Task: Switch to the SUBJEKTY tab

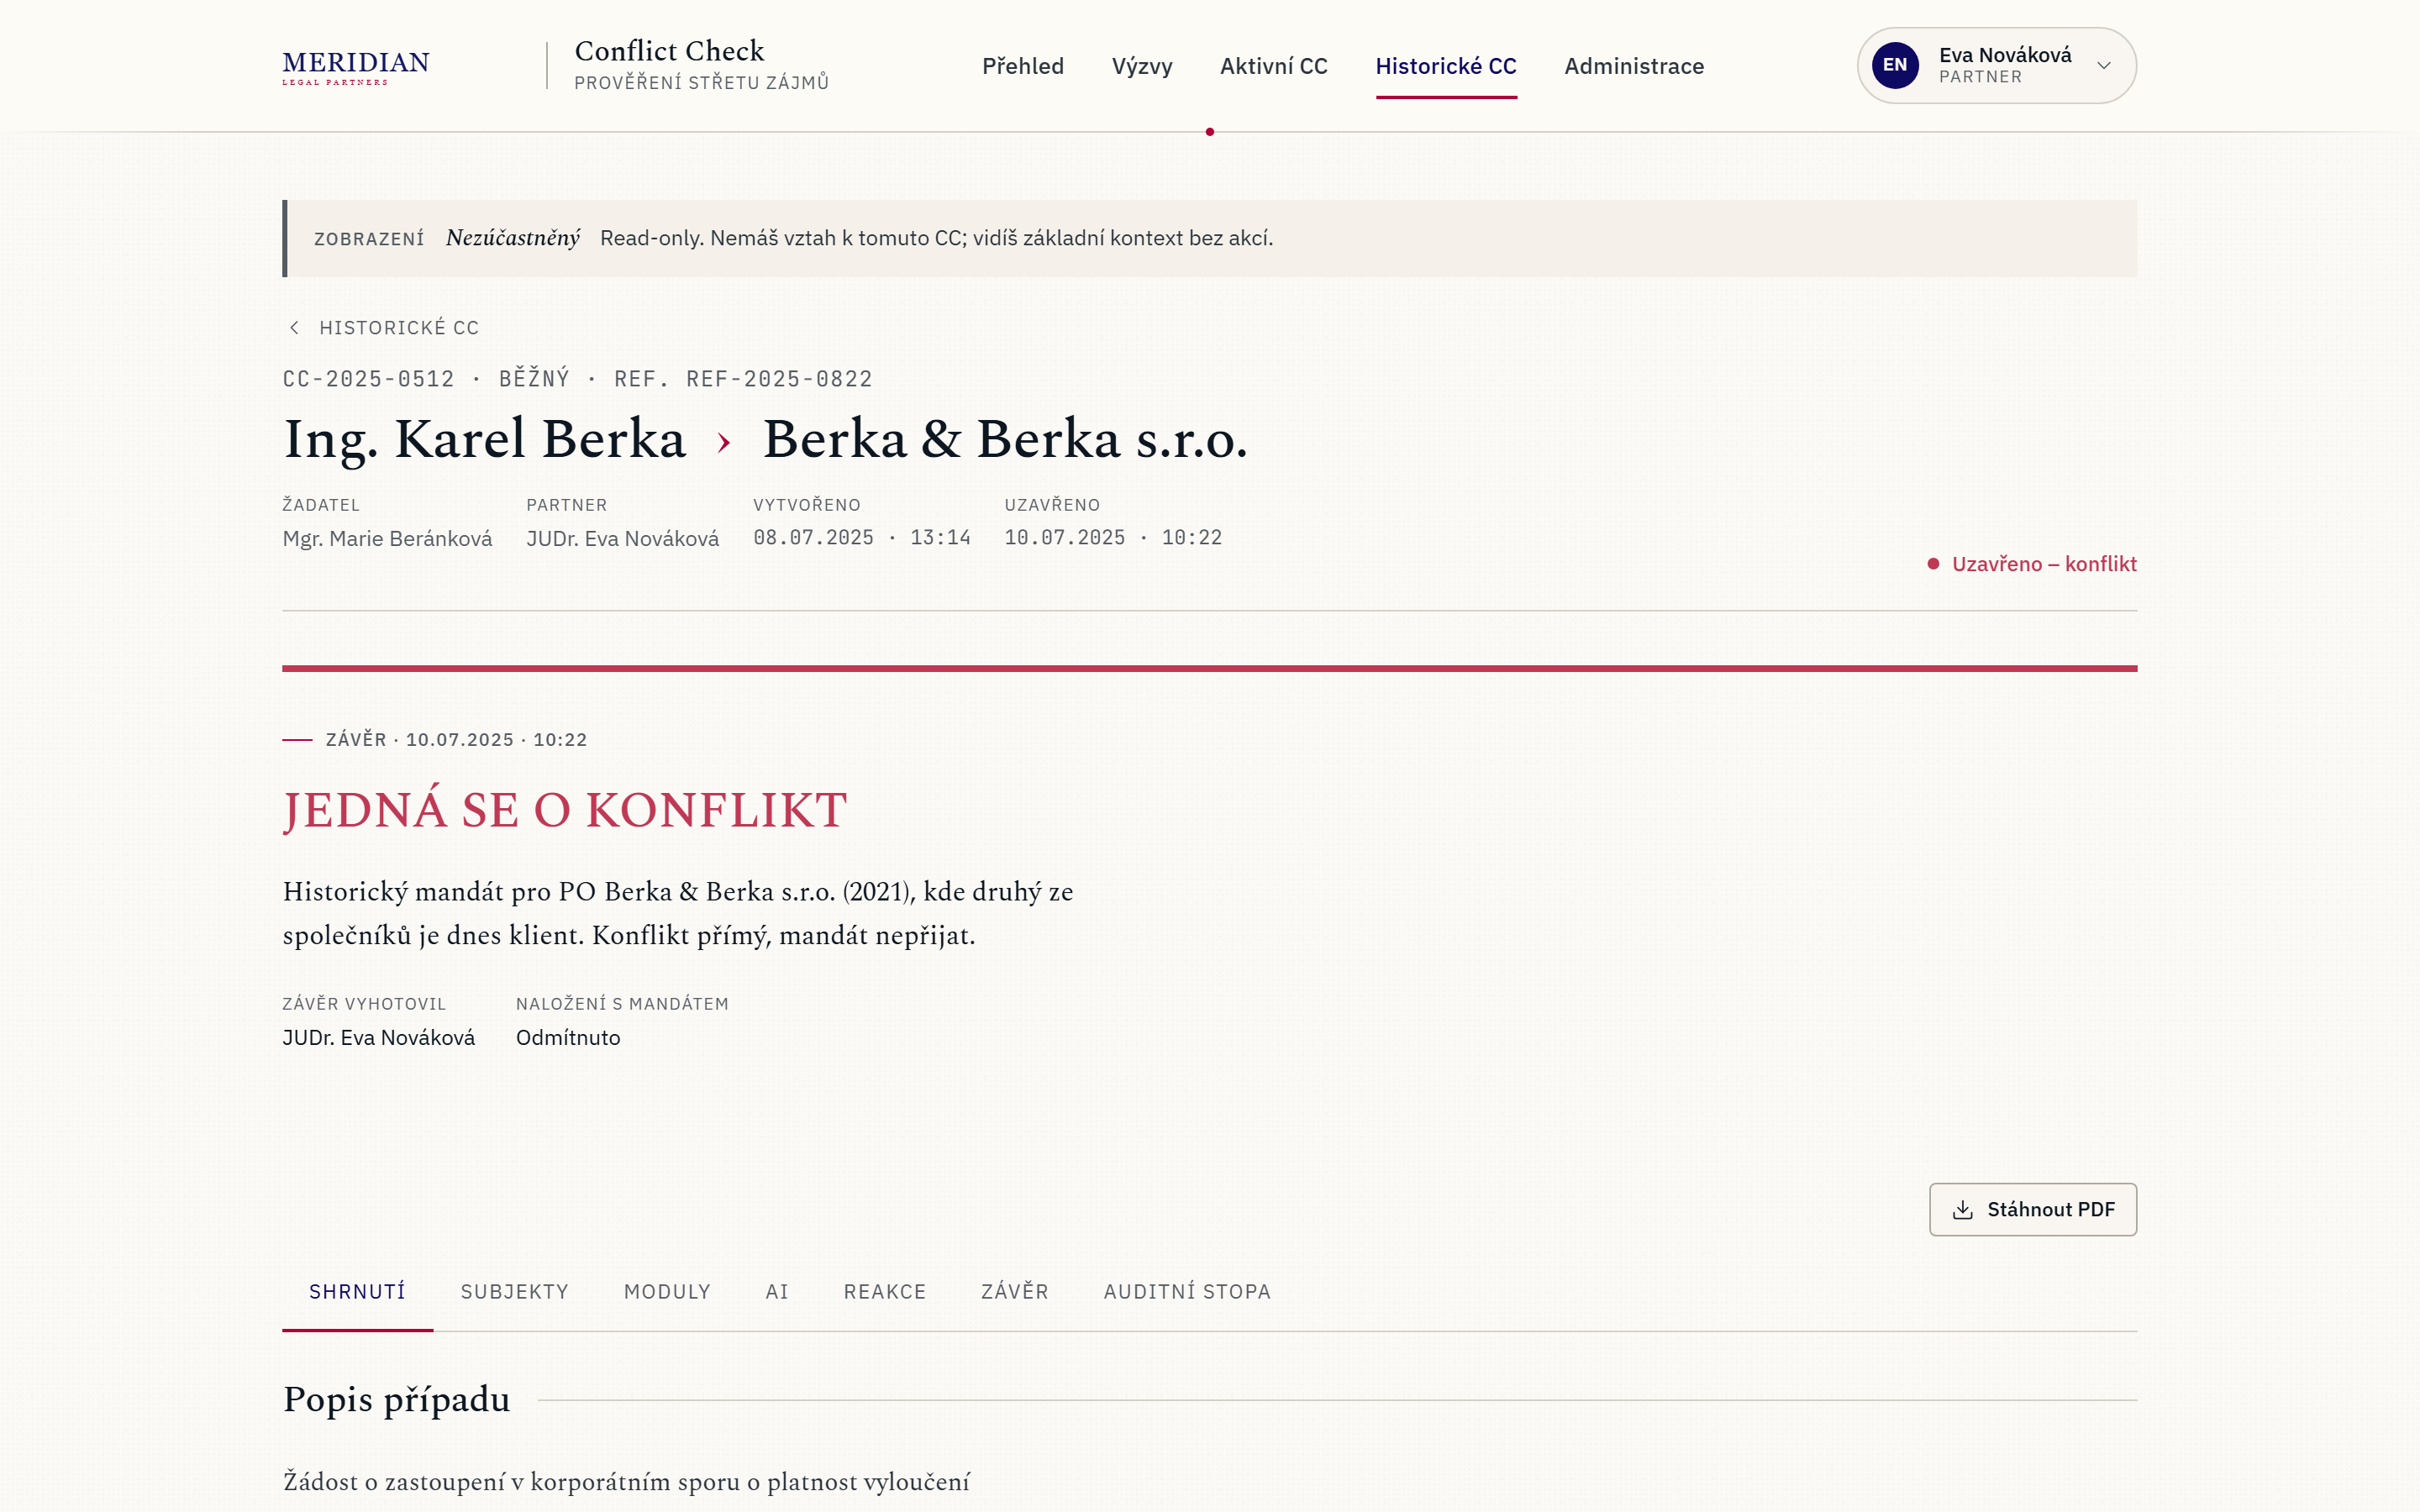Action: tap(514, 1292)
